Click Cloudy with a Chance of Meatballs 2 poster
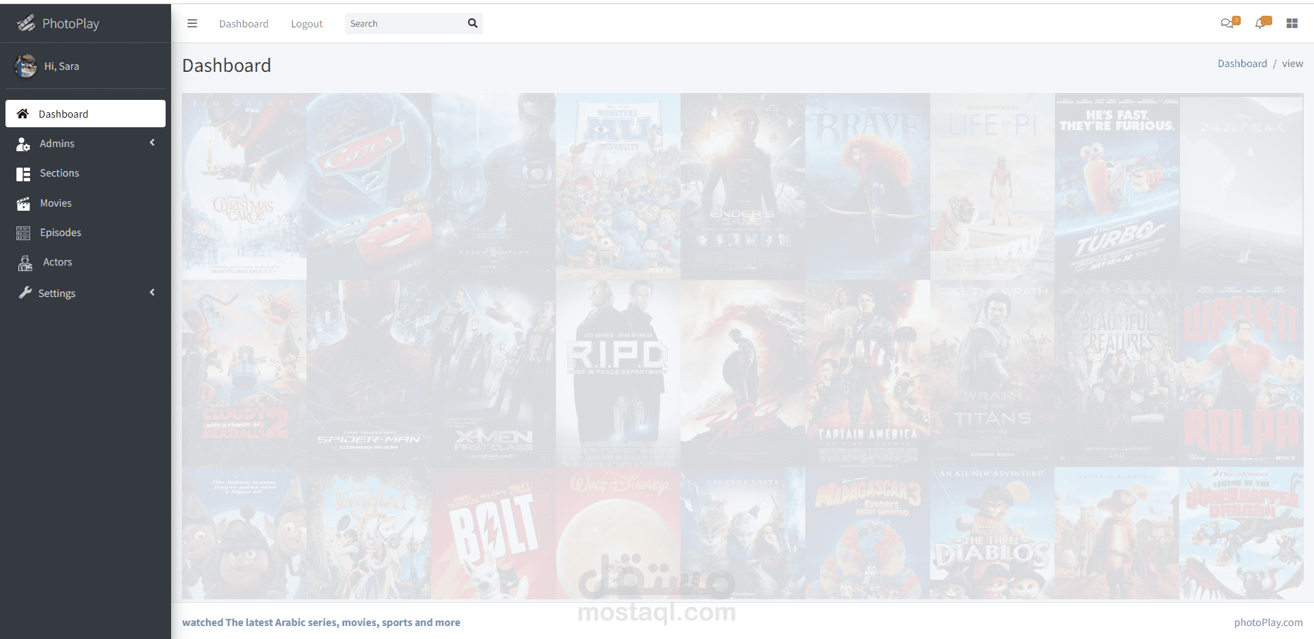Viewport: 1314px width, 639px height. point(244,373)
